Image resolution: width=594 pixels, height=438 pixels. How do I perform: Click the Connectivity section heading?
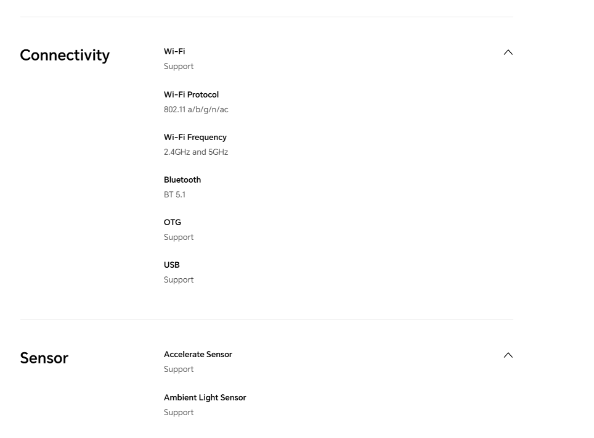(65, 56)
